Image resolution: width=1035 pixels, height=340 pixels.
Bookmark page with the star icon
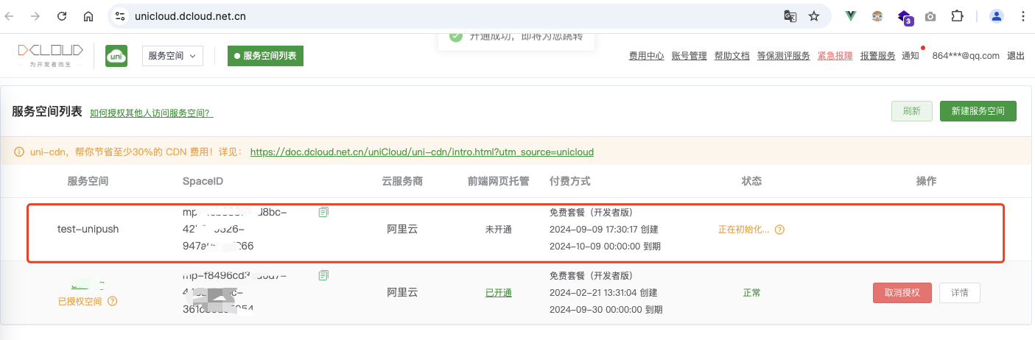coord(814,16)
